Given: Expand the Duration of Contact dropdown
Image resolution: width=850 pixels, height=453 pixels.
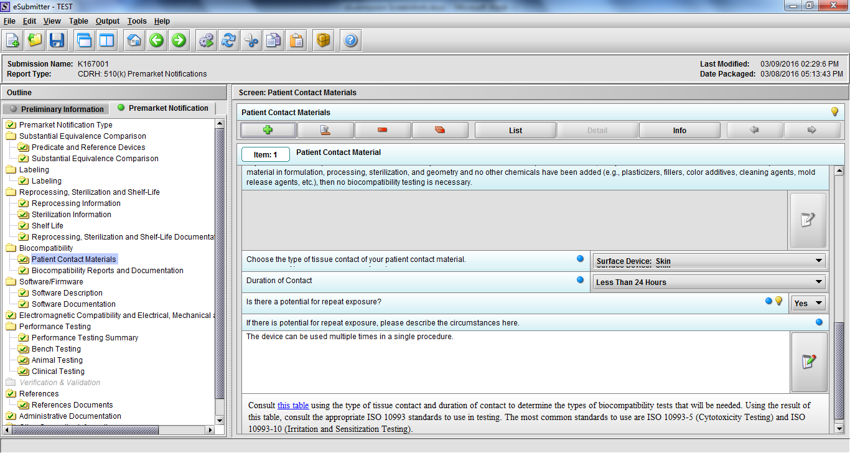Looking at the screenshot, I should point(709,283).
